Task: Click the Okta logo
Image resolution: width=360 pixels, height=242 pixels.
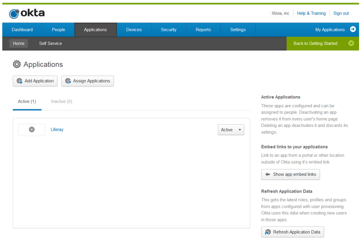Action: (27, 13)
